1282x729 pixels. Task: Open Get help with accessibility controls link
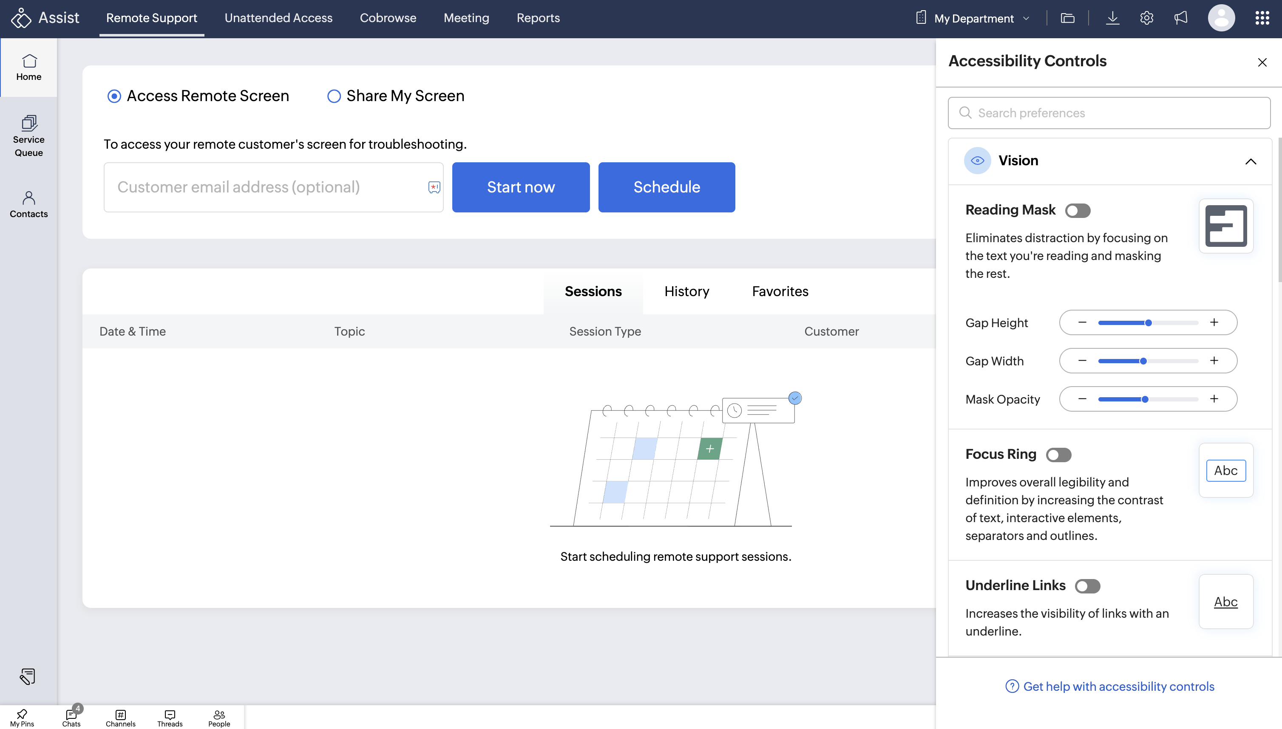tap(1118, 687)
